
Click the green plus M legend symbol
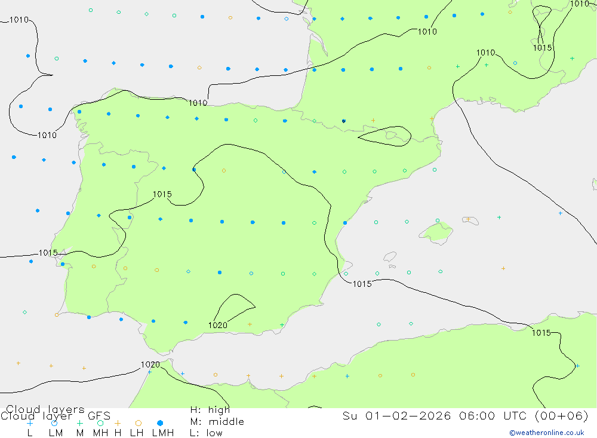click(79, 423)
